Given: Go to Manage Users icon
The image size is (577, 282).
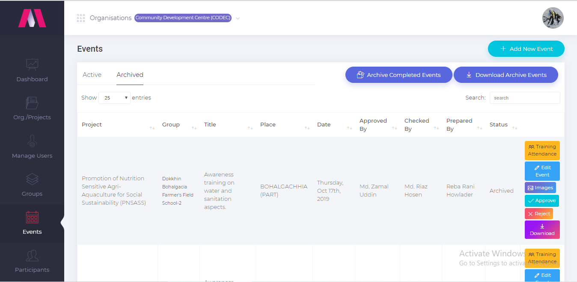Looking at the screenshot, I should click(32, 141).
